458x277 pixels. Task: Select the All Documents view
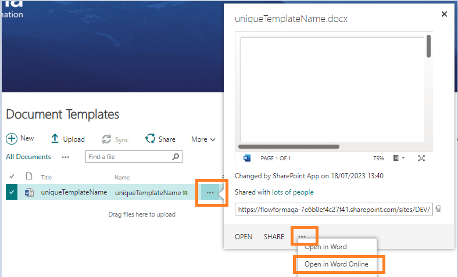point(28,157)
